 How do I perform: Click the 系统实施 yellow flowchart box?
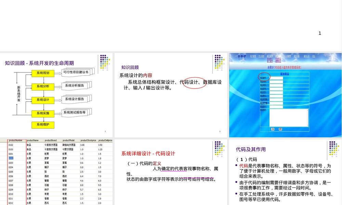click(43, 114)
